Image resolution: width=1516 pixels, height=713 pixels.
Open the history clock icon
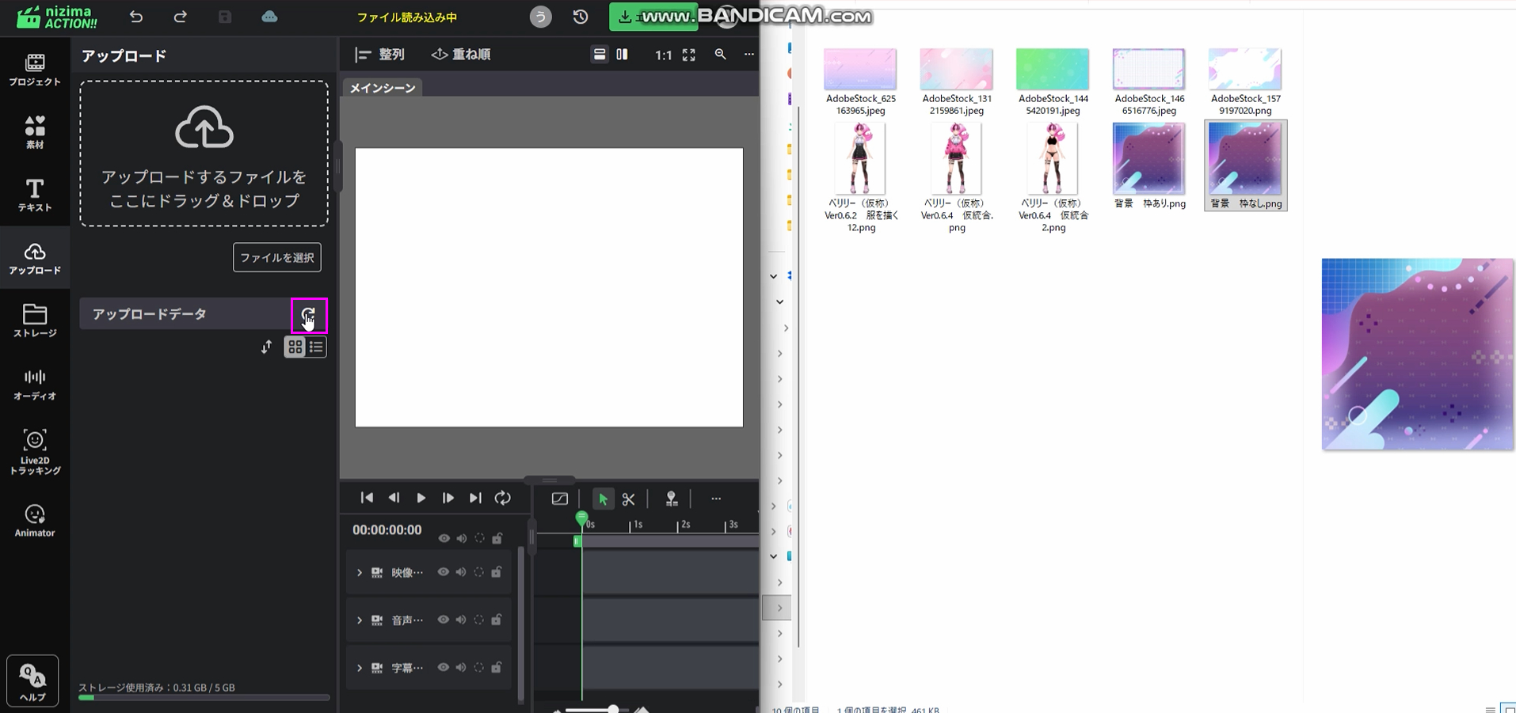581,17
